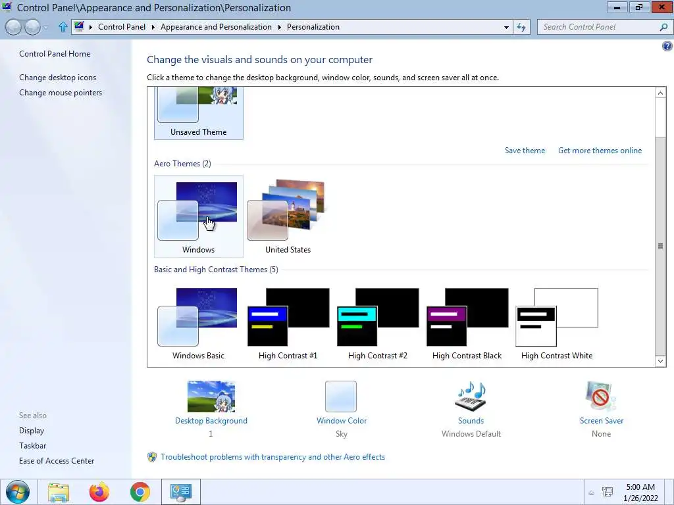Open Taskbar under See also

[32, 445]
